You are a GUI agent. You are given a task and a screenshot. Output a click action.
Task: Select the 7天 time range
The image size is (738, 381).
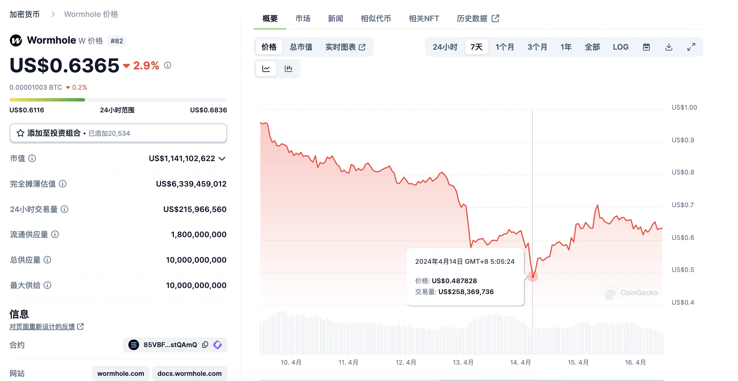tap(476, 47)
